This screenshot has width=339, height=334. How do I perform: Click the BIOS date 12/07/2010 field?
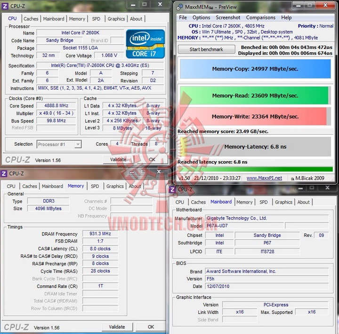point(267,286)
